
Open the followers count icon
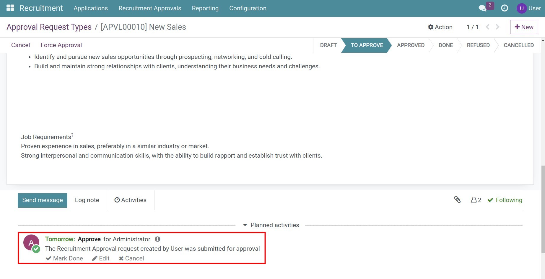tap(476, 200)
